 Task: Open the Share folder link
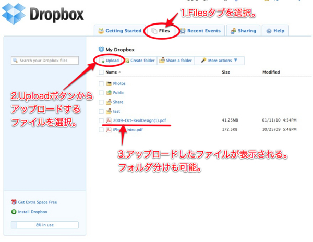[x=118, y=102]
